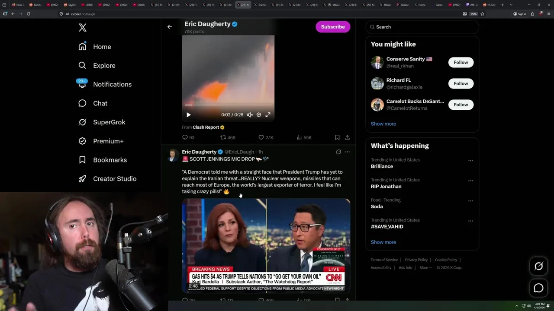Image resolution: width=554 pixels, height=311 pixels.
Task: Open a new browser tab
Action: pyautogui.click(x=502, y=5)
